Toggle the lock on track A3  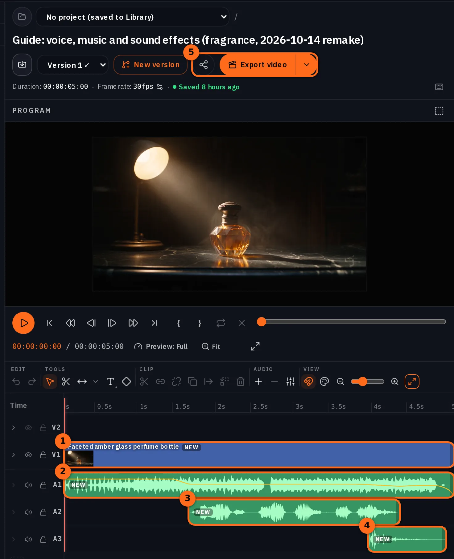[43, 539]
